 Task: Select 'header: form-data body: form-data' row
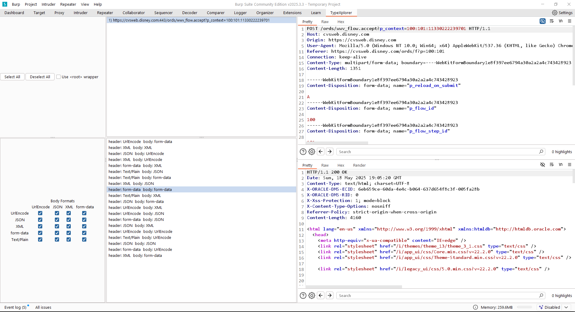click(x=201, y=189)
